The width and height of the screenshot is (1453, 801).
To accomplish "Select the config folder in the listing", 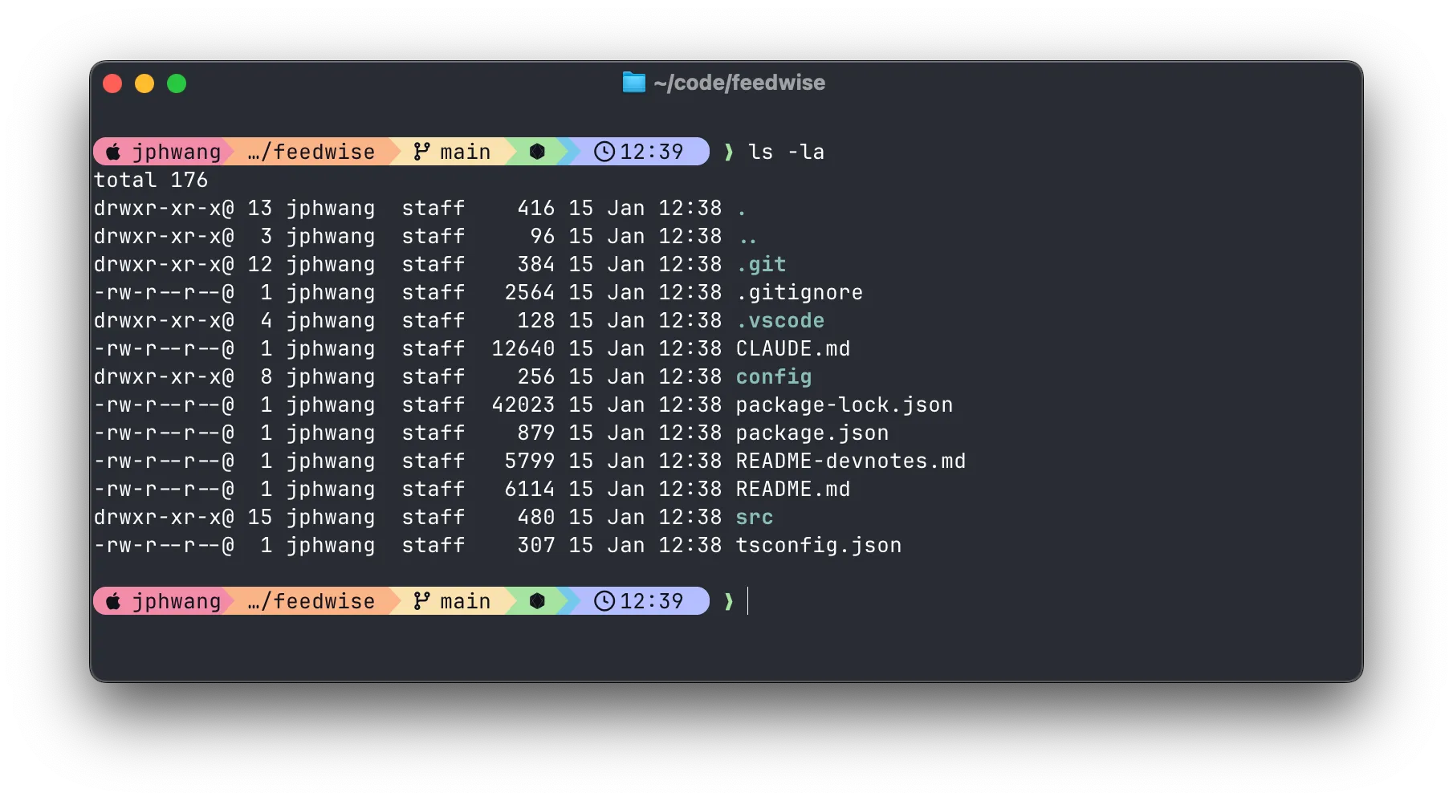I will pos(773,376).
